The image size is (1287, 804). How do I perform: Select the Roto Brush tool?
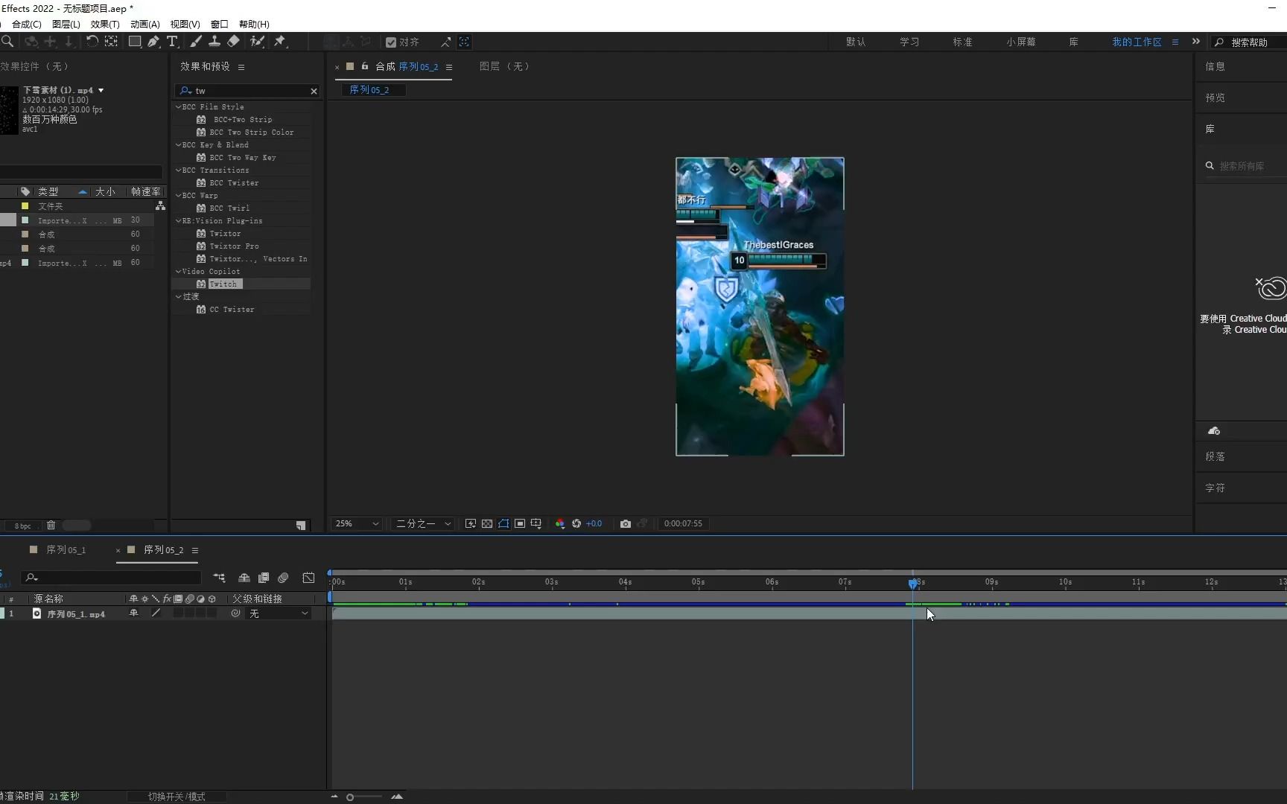258,42
